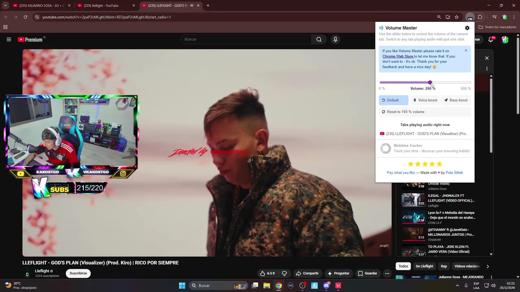Like the video showing 6.5 K
520x292 pixels.
tap(267, 273)
